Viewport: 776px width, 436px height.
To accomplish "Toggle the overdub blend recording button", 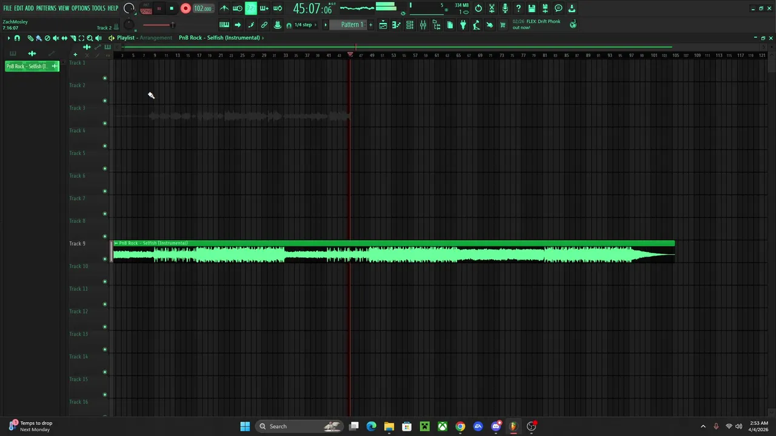I will point(264,8).
